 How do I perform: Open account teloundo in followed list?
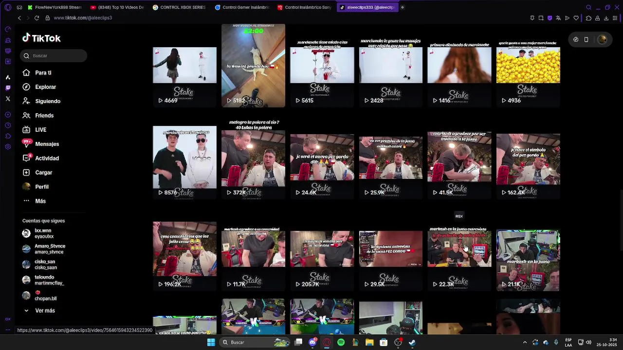coord(43,280)
